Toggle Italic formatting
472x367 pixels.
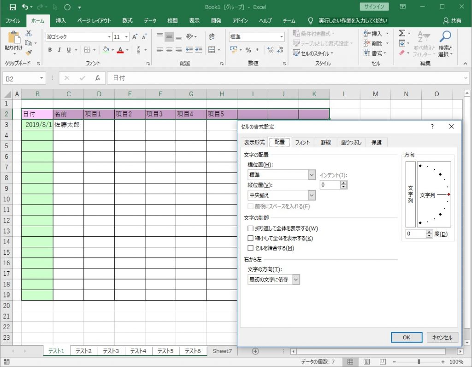pos(59,50)
